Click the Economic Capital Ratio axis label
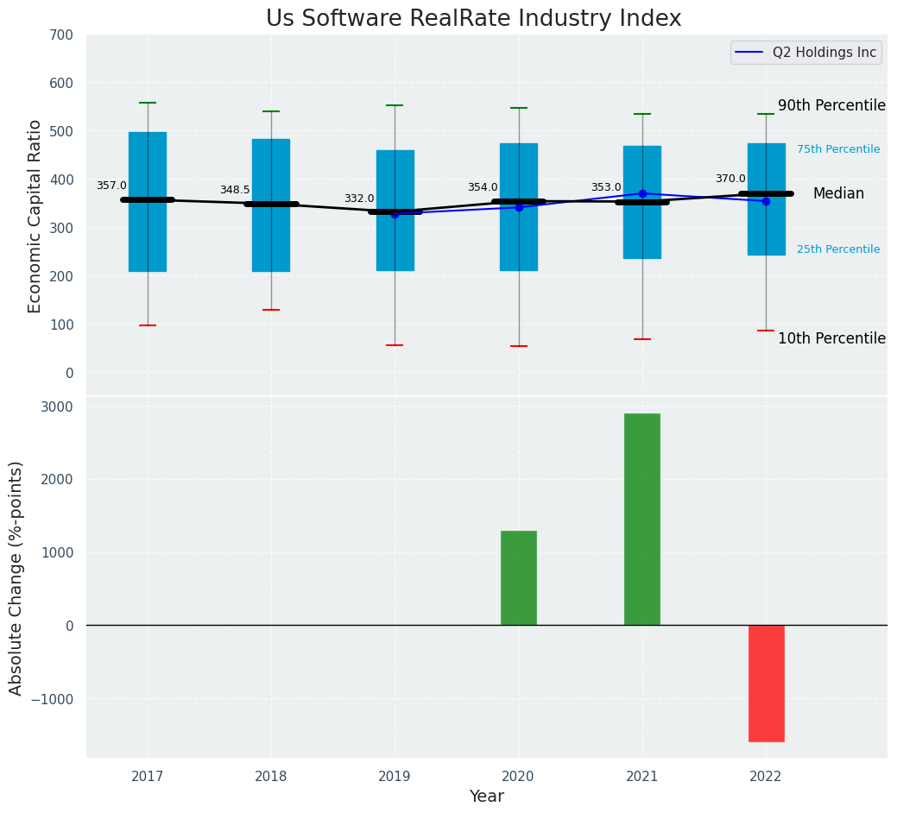Viewport: 897px width, 813px height. coord(35,216)
